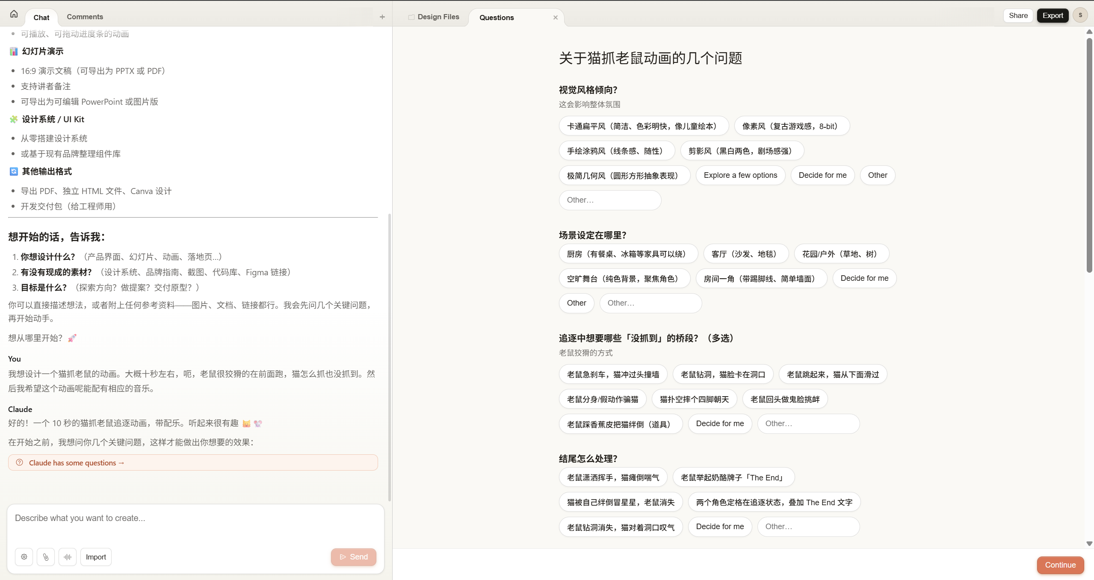
Task: Select the 房间一角 scene option
Action: (761, 279)
